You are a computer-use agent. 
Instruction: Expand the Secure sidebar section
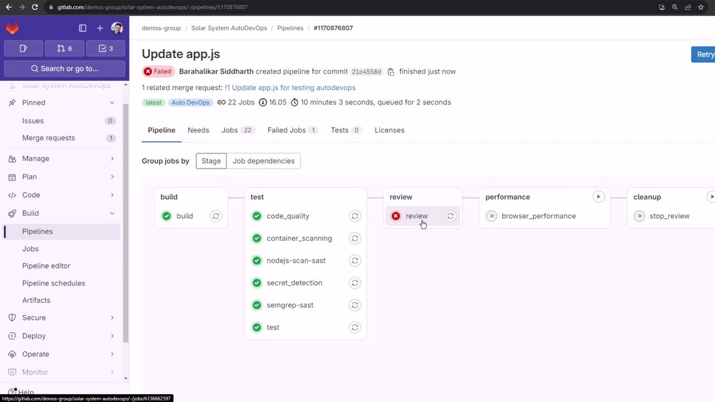(x=61, y=318)
